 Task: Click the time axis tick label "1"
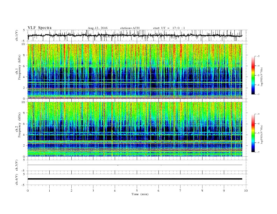coord(49,191)
